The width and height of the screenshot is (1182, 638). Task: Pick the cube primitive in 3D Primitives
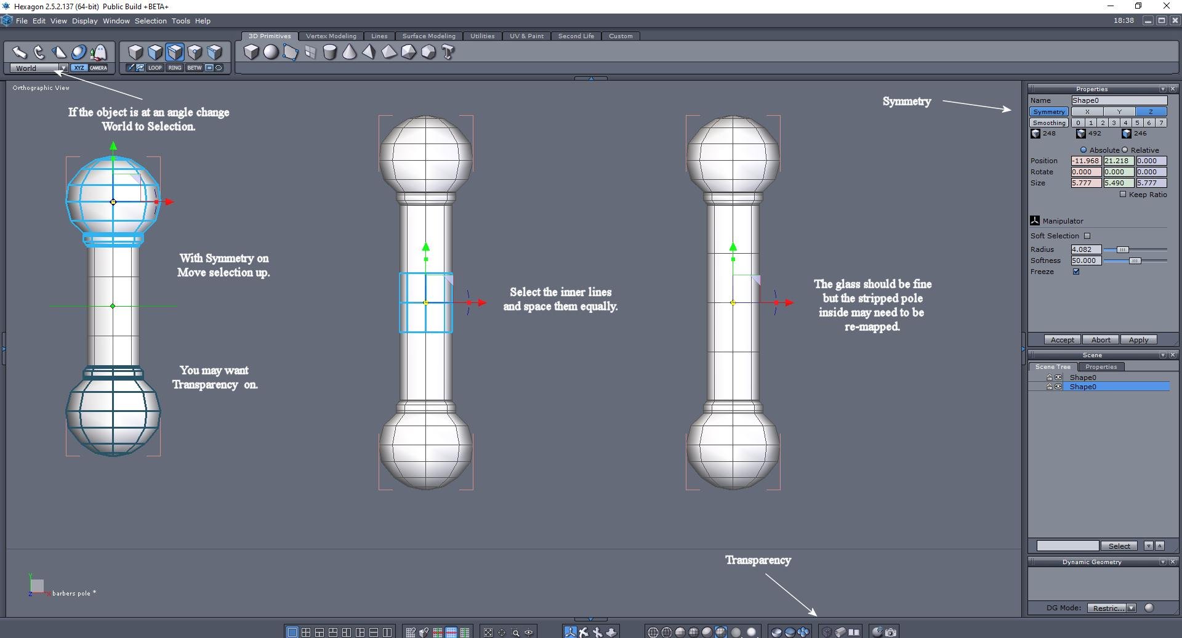tap(251, 52)
